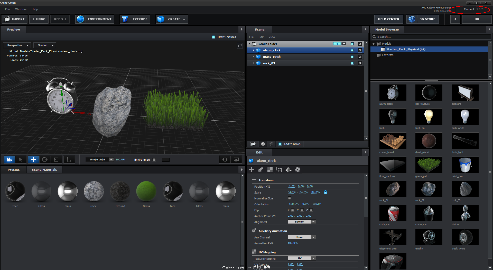Click the Redo button
This screenshot has height=270, width=493.
(60, 19)
